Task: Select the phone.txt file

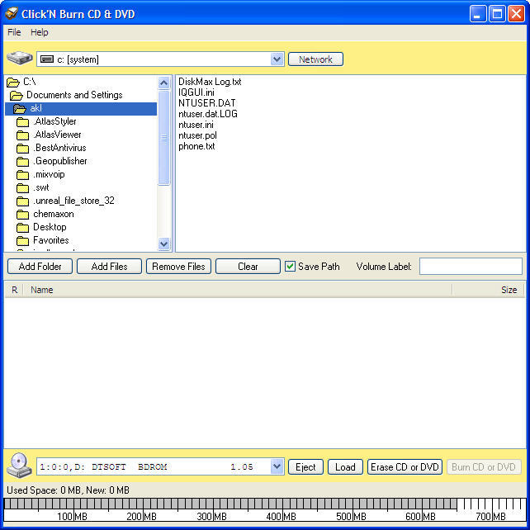Action: coord(196,146)
